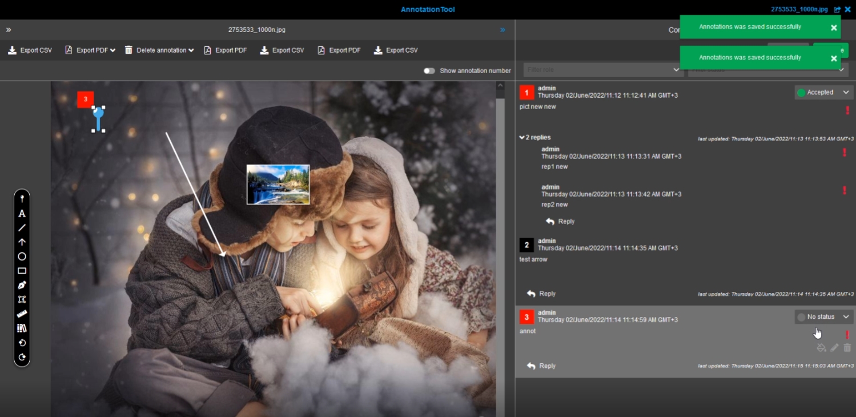Dismiss the top saved successfully notification
The image size is (856, 417).
pyautogui.click(x=834, y=27)
